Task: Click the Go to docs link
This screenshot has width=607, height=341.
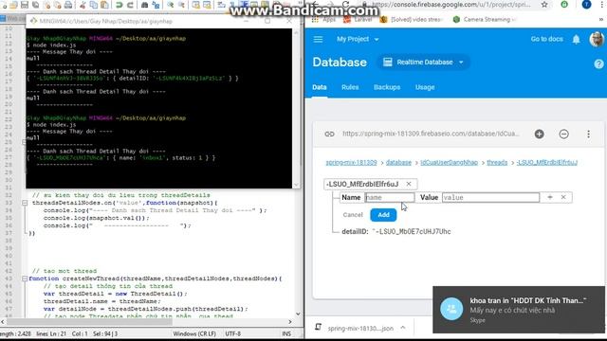Action: pyautogui.click(x=546, y=39)
